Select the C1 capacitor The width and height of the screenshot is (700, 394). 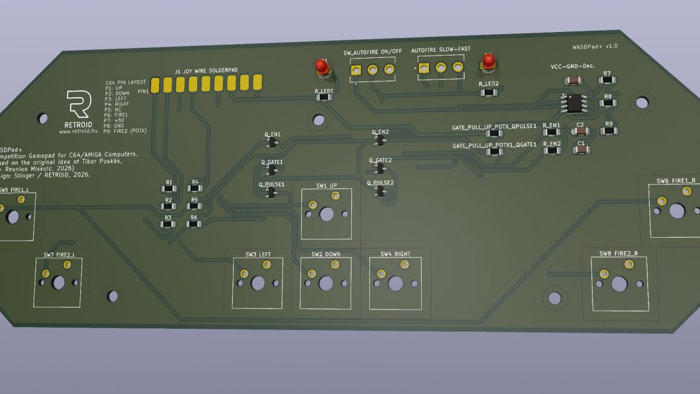[x=582, y=150]
